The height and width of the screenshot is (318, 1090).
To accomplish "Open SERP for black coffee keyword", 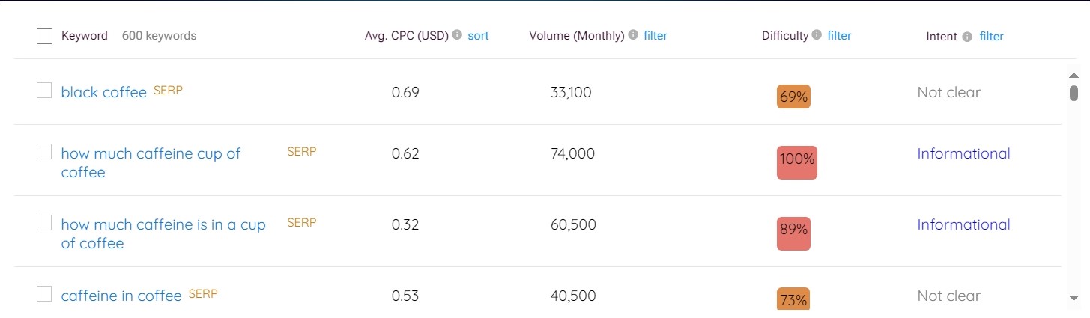I will [x=168, y=90].
